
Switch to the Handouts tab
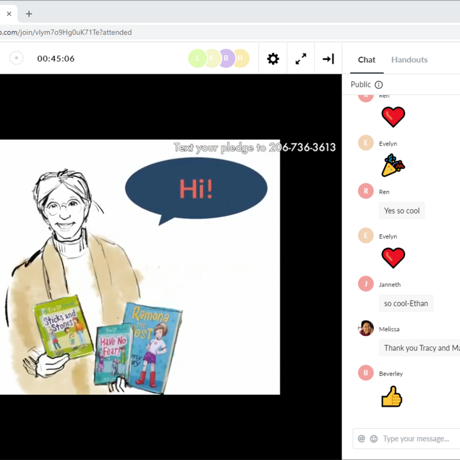(409, 60)
